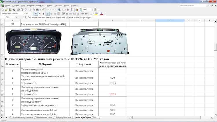Open the zoom 100% dropdown
The height and width of the screenshot is (122, 217).
(x=92, y=10)
